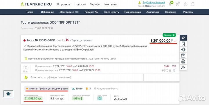Go to the Торги section
Image resolution: width=209 pixels, height=105 pixels.
[x=29, y=12]
